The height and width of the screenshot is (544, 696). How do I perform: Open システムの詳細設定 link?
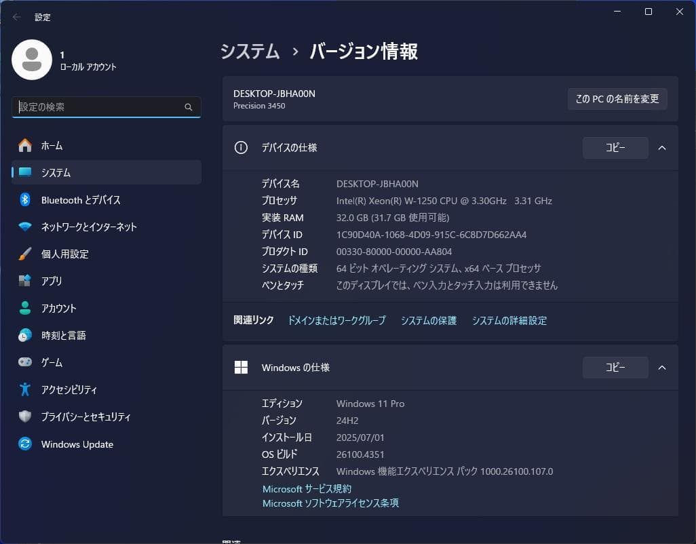tap(509, 320)
